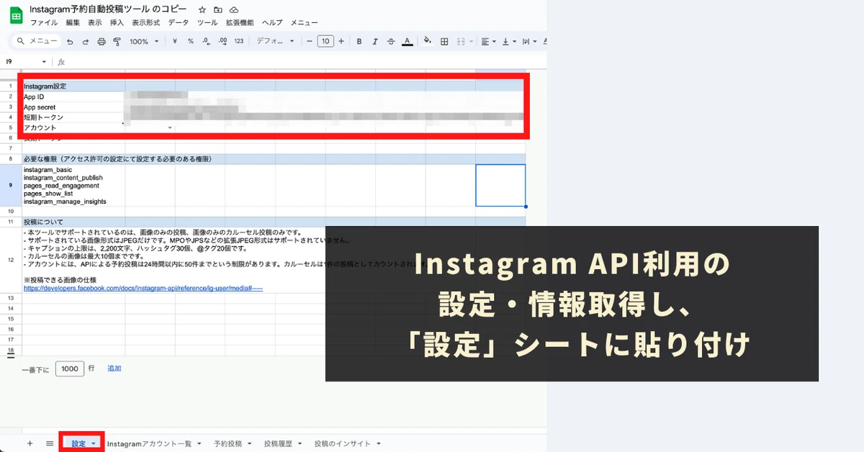864x452 pixels.
Task: Toggle italic formatting
Action: click(x=374, y=42)
